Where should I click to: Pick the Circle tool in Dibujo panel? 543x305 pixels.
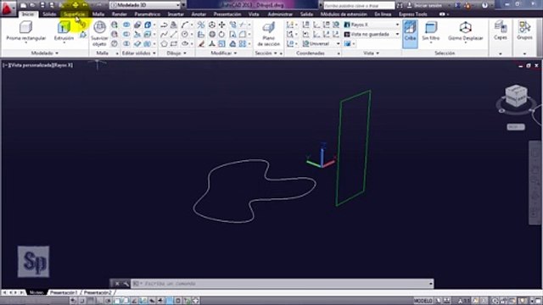coord(185,34)
